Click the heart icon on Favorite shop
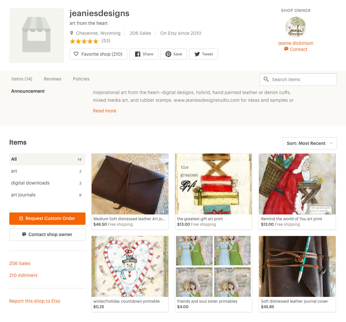The width and height of the screenshot is (346, 322). tap(76, 54)
